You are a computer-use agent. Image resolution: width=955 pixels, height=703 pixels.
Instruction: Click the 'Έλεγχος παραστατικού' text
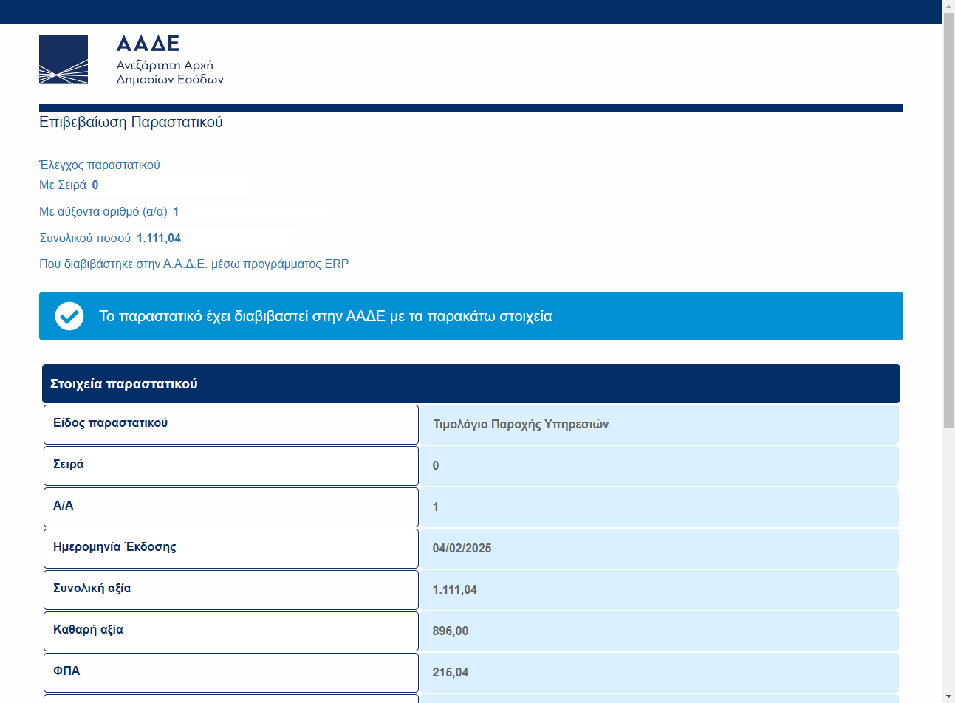click(x=100, y=165)
